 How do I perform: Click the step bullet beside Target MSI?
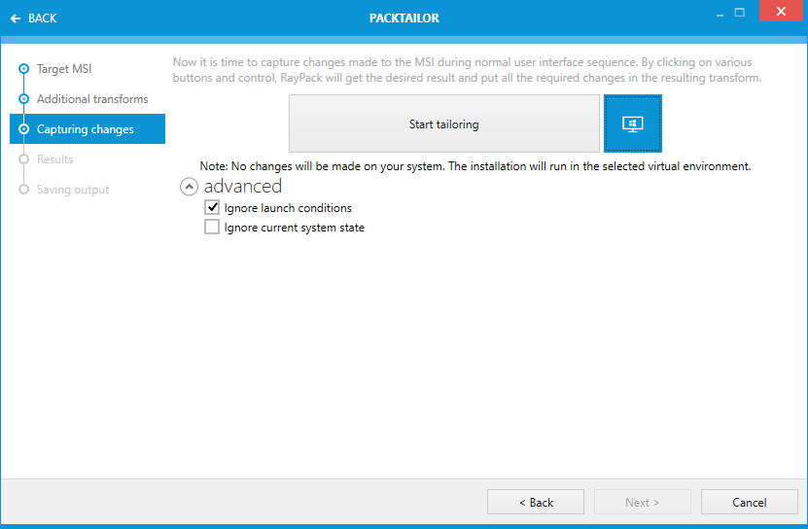click(x=23, y=69)
